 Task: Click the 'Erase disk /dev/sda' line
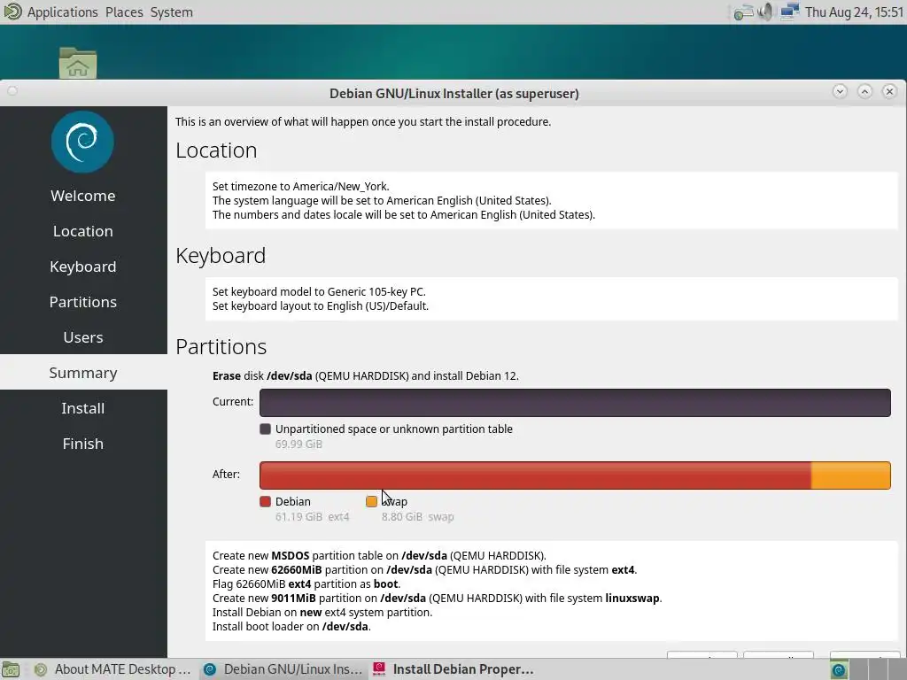coord(366,375)
